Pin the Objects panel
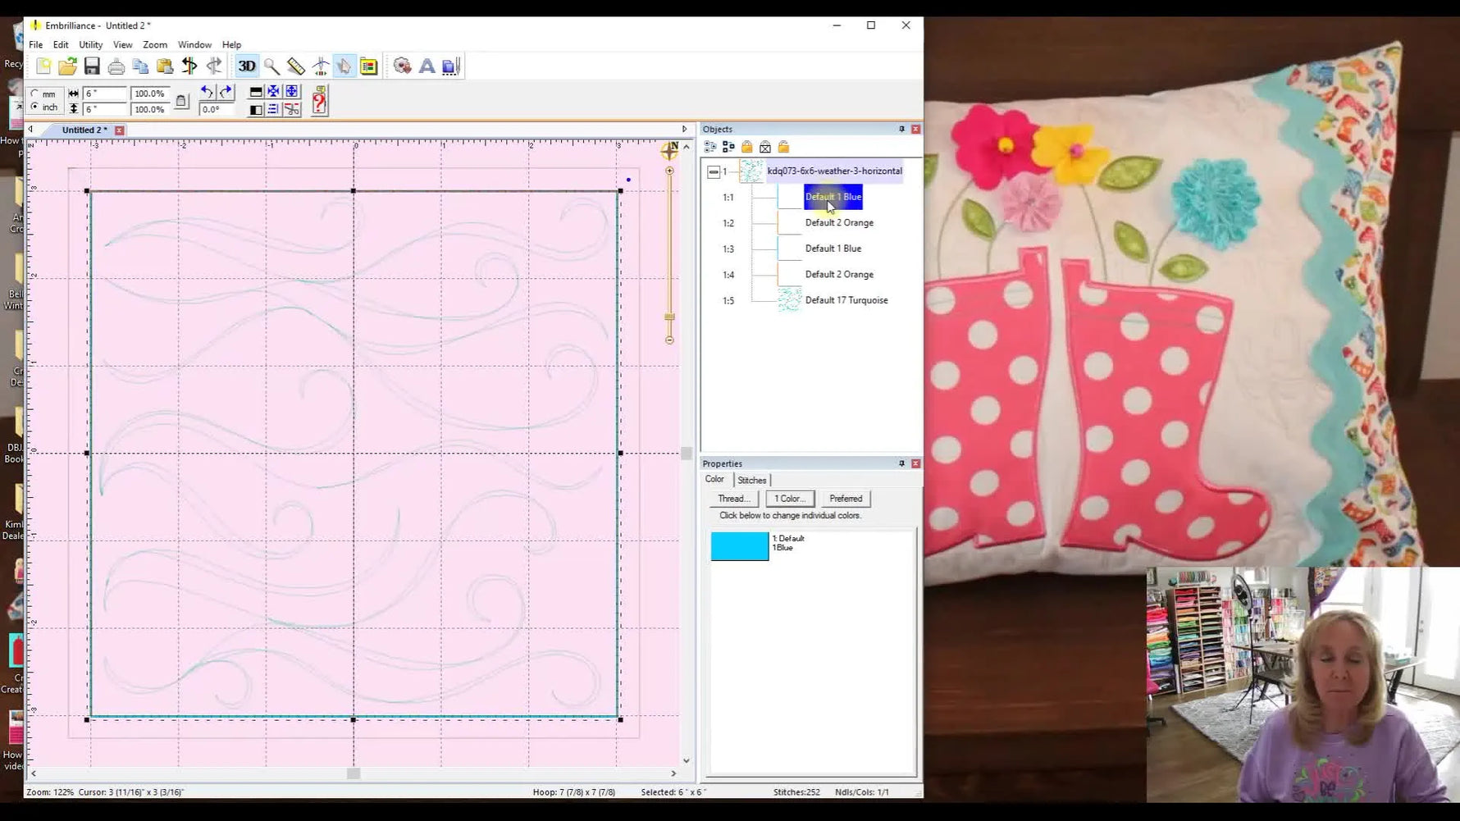This screenshot has height=821, width=1460. (901, 129)
